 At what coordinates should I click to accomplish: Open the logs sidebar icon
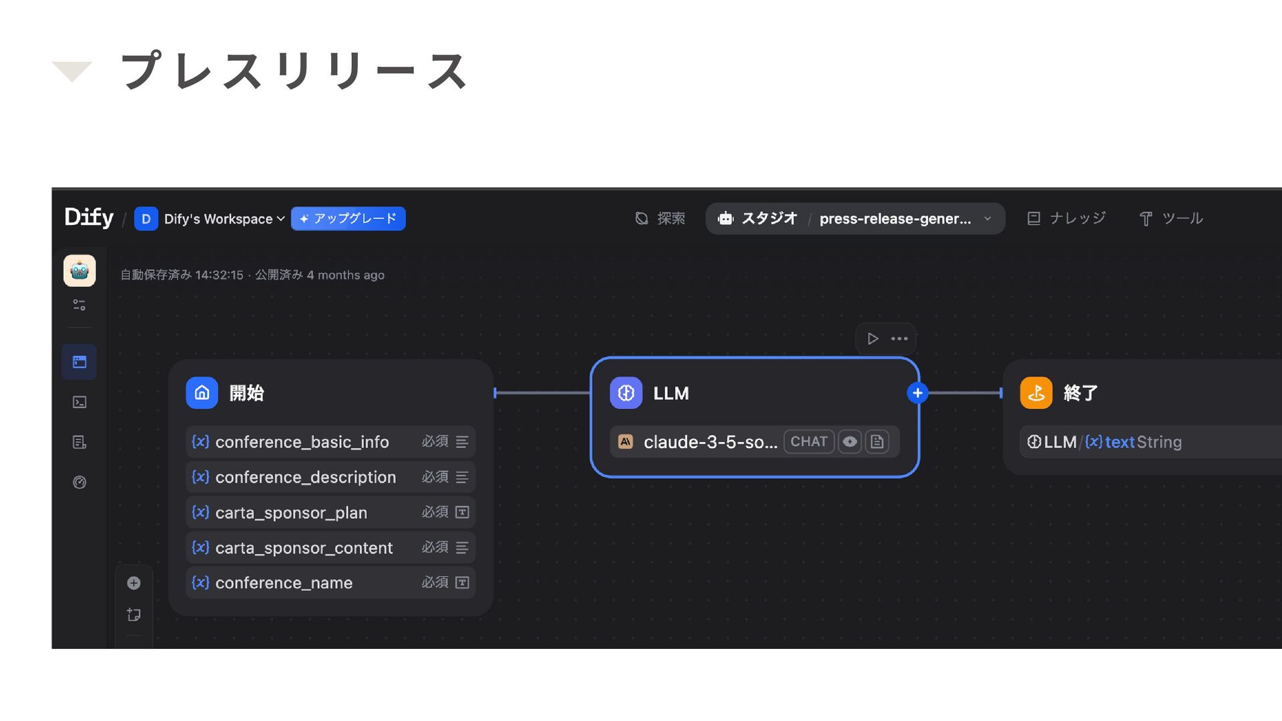pos(79,442)
